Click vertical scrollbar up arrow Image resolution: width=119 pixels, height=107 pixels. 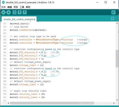(117, 23)
